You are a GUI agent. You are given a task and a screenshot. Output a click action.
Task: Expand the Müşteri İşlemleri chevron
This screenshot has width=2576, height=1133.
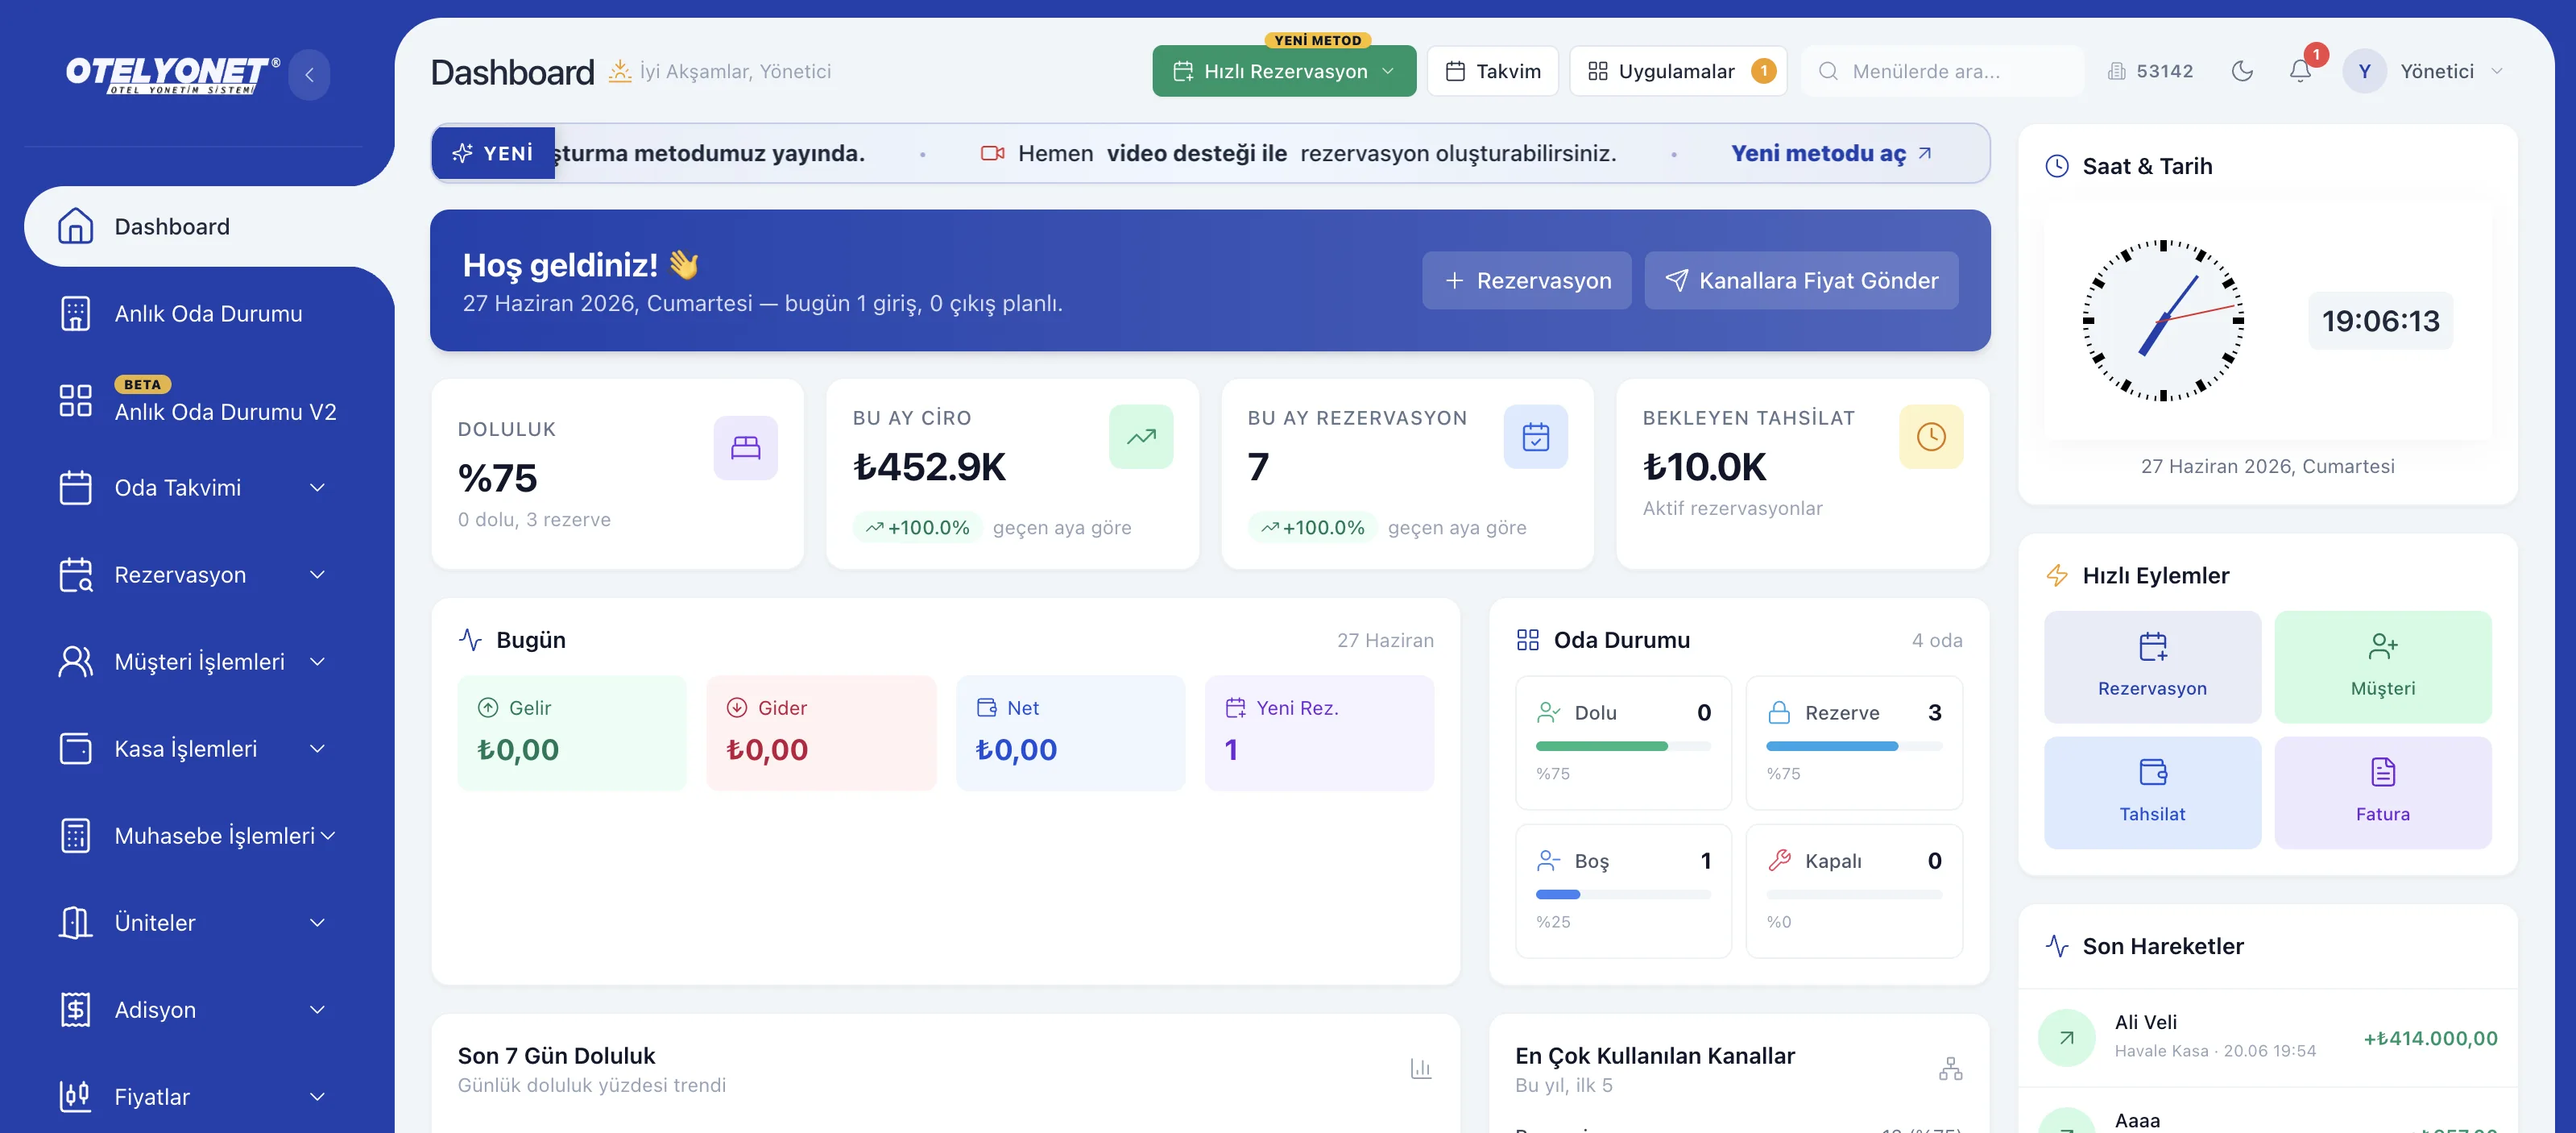(317, 662)
